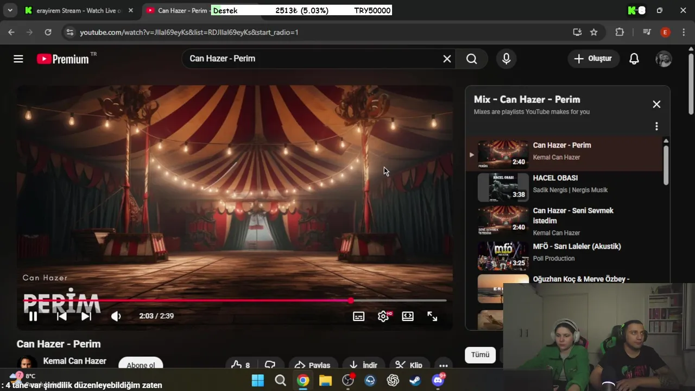This screenshot has height=391, width=695.
Task: Dislike the video with thumbs down
Action: [x=270, y=365]
